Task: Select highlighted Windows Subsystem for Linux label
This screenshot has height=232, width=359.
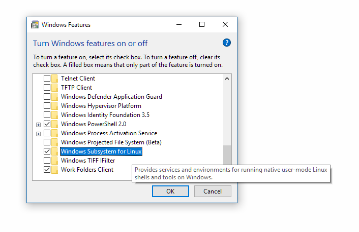Action: tap(101, 151)
